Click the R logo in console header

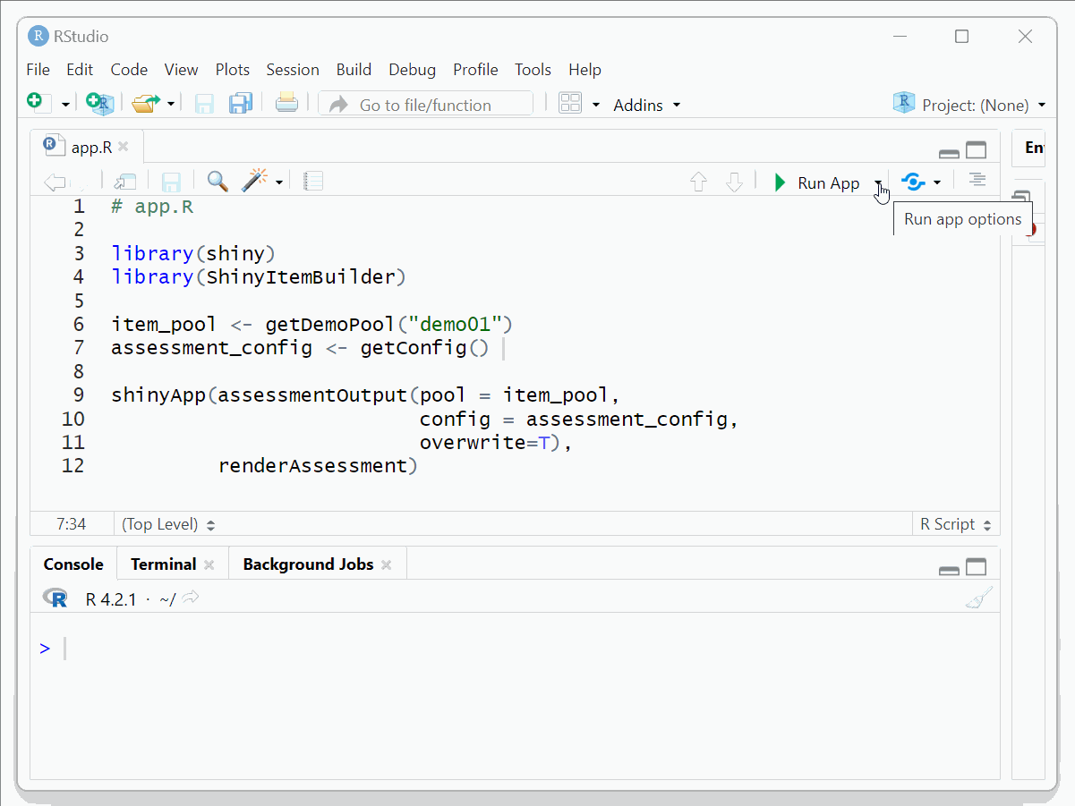coord(55,598)
